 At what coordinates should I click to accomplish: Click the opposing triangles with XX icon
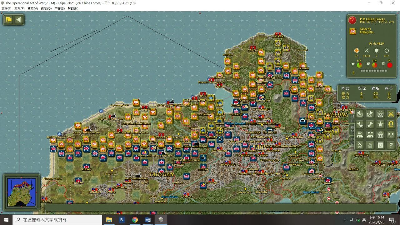[391, 135]
